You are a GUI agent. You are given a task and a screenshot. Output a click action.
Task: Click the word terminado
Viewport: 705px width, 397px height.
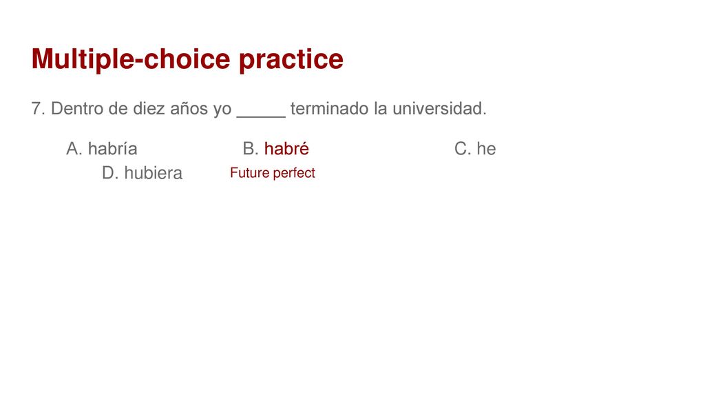point(330,108)
